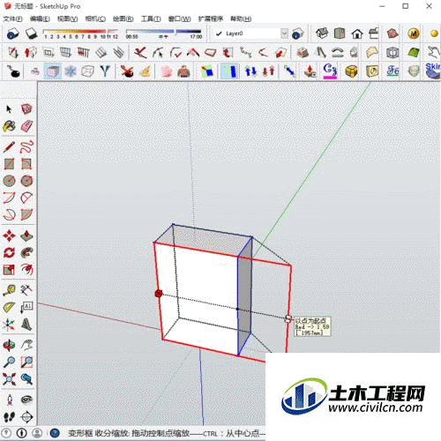441x441 pixels.
Task: Toggle shadows display on or off
Action: pyautogui.click(x=31, y=34)
